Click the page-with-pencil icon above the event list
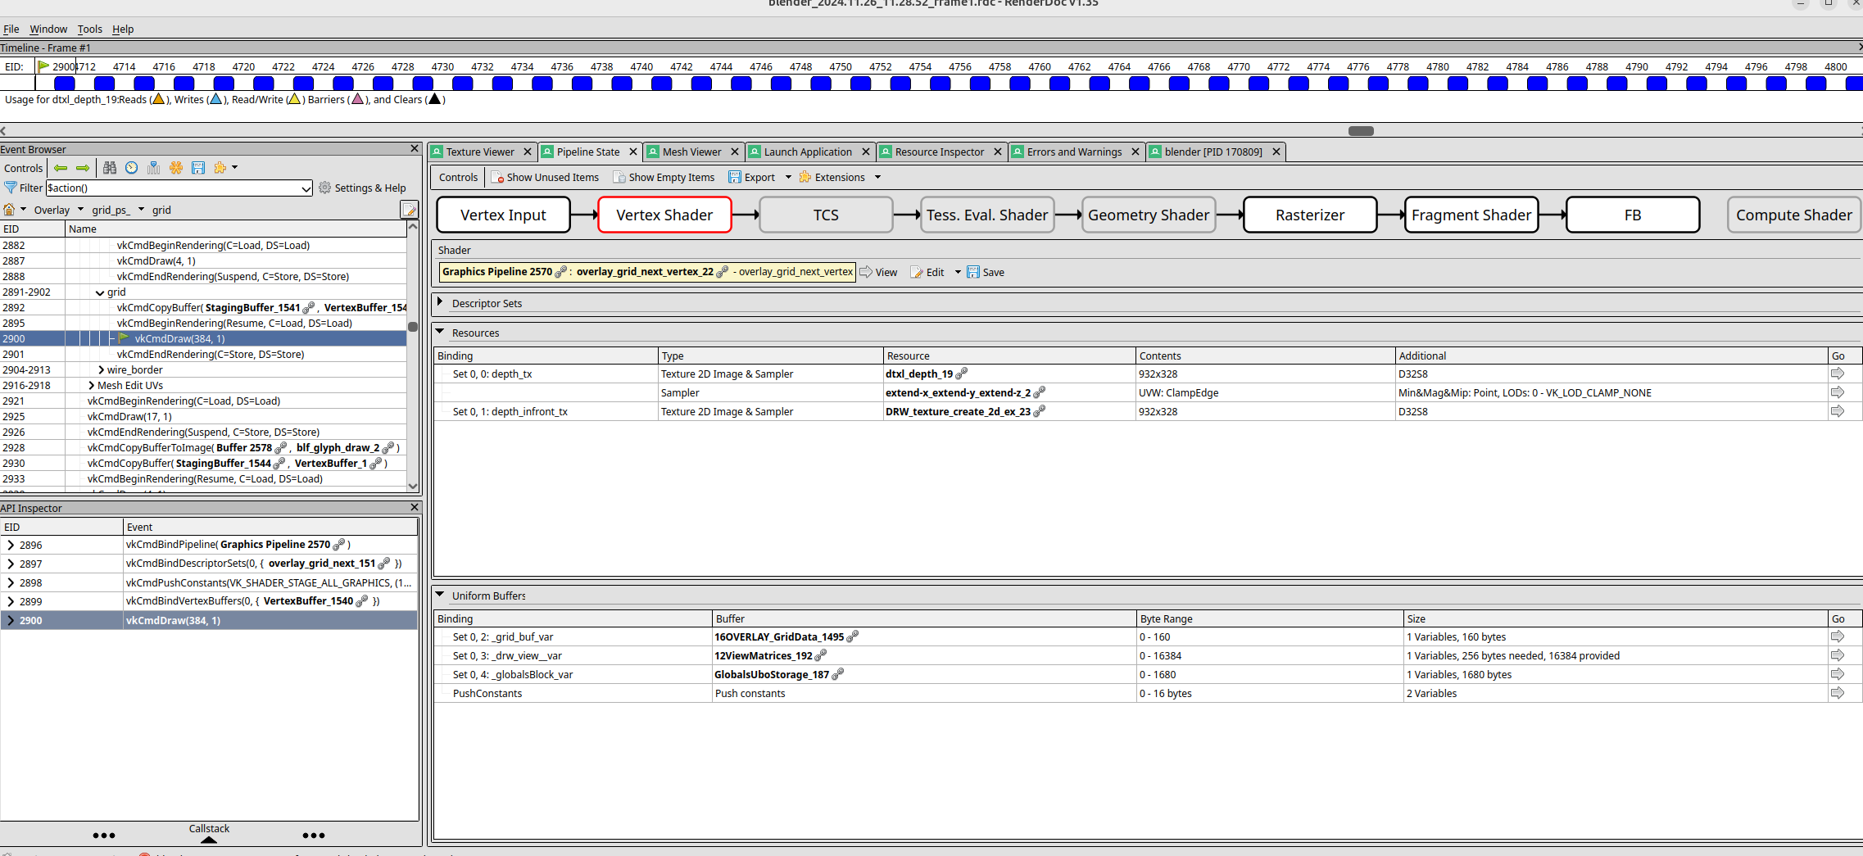This screenshot has width=1863, height=856. pyautogui.click(x=409, y=211)
